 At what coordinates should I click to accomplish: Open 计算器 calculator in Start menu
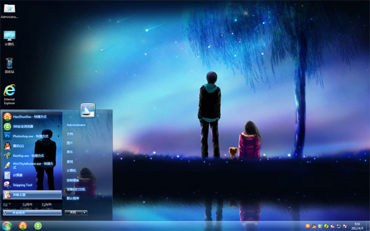32,175
